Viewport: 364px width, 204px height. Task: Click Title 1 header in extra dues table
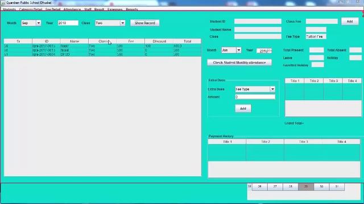pyautogui.click(x=295, y=80)
